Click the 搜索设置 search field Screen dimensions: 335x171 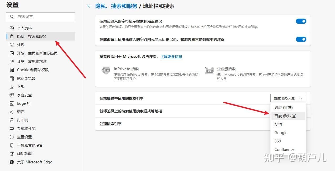(x=41, y=16)
